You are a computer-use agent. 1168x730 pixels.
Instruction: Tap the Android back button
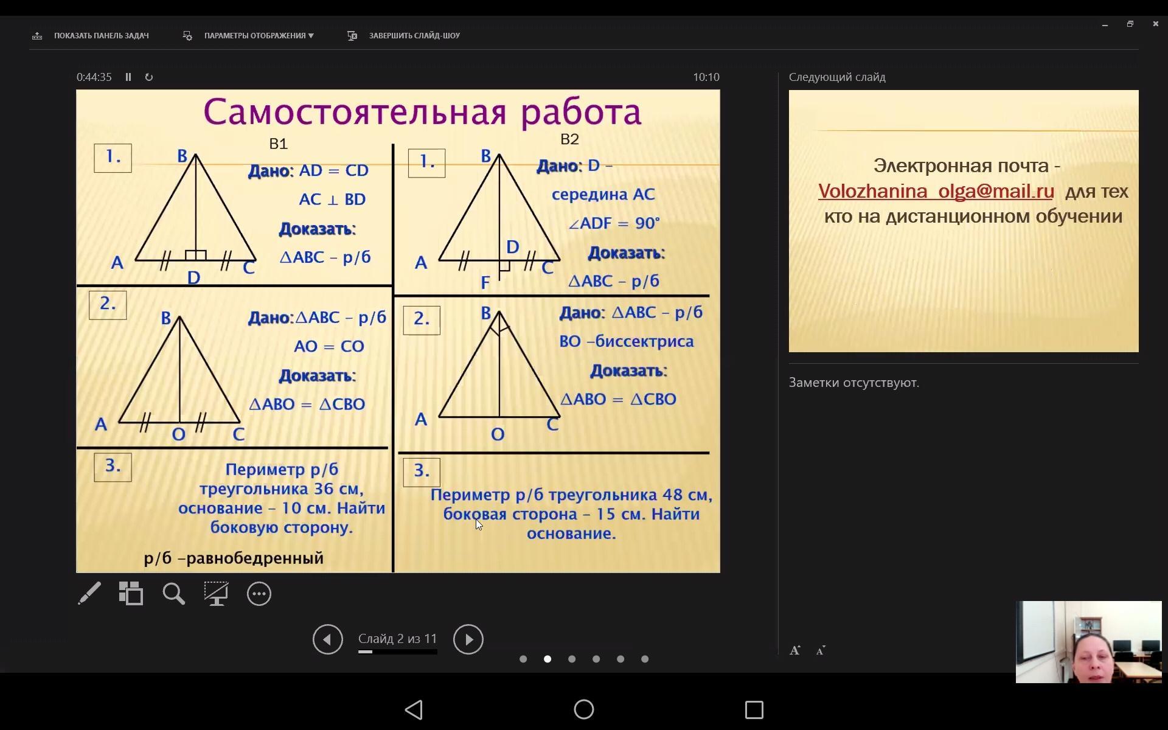pyautogui.click(x=414, y=709)
